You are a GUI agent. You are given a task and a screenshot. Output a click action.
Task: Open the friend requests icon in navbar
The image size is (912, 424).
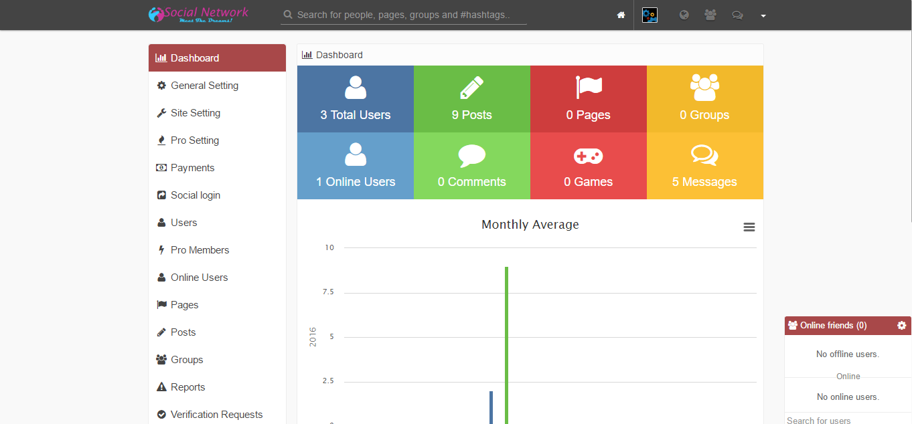point(710,15)
